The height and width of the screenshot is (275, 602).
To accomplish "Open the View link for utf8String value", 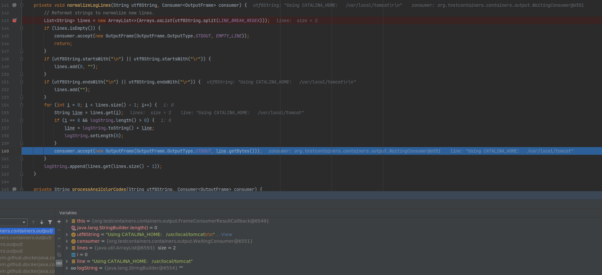I will tap(226, 234).
